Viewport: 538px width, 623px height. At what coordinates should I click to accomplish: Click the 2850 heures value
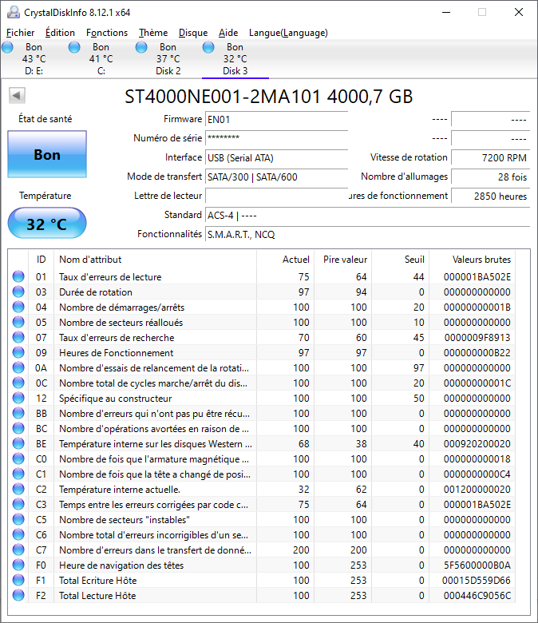[491, 196]
